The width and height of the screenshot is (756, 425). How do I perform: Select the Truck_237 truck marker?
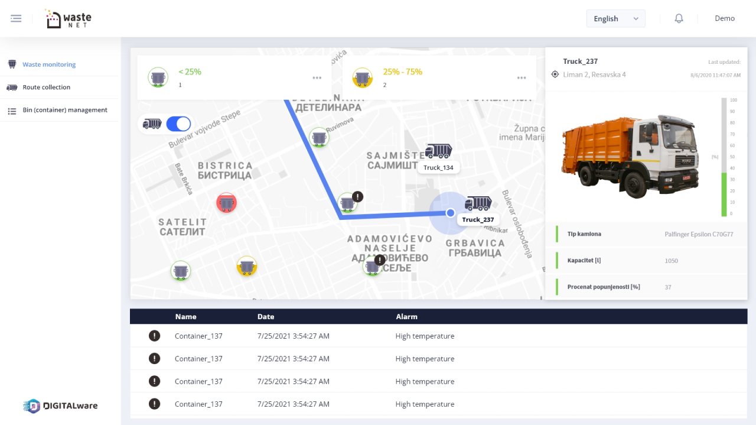(x=478, y=203)
